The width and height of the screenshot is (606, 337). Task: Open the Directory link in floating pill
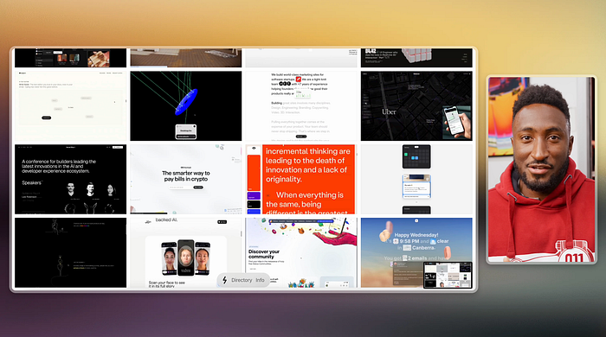[x=242, y=280]
